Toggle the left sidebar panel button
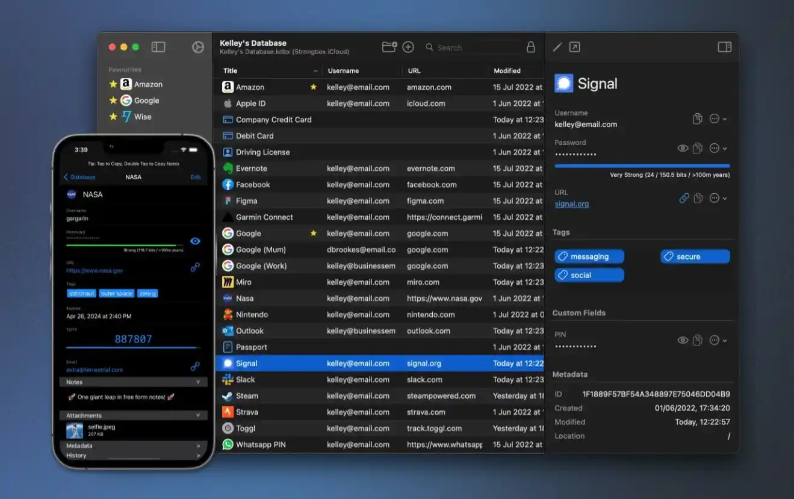The height and width of the screenshot is (499, 794). point(158,47)
